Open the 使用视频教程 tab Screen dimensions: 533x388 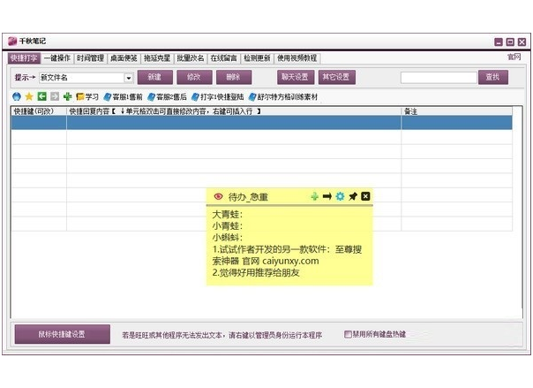point(297,58)
